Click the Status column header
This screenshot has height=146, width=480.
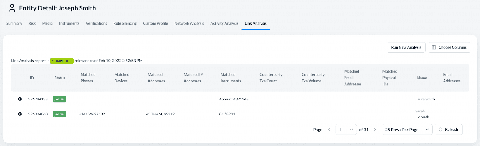tap(60, 78)
